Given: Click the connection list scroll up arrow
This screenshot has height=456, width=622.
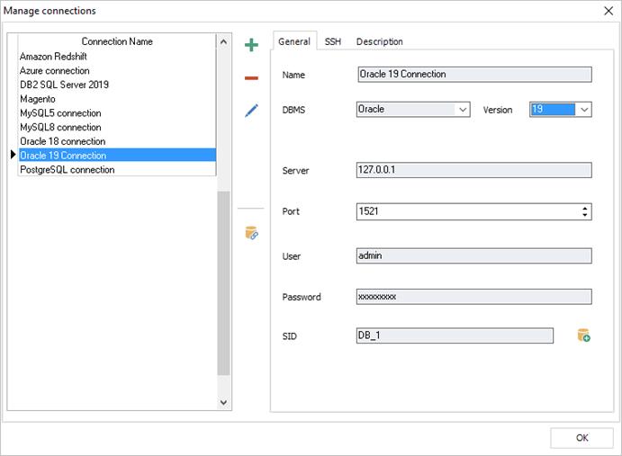Looking at the screenshot, I should [223, 41].
